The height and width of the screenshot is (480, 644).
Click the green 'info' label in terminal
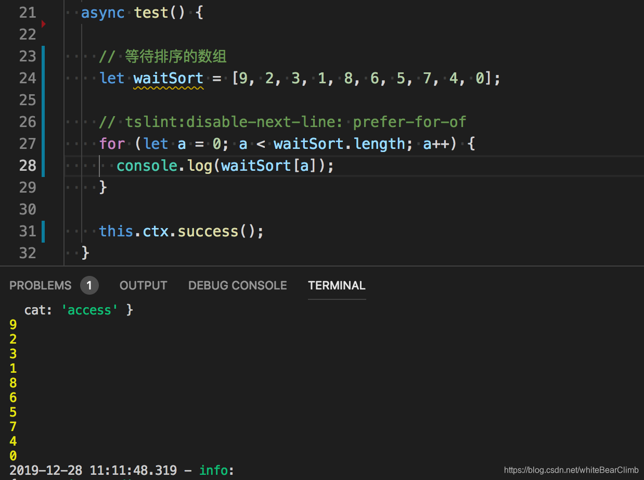213,470
